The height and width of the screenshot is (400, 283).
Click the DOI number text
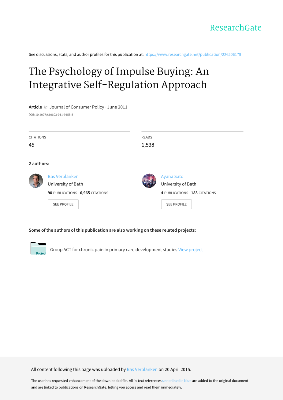click(51, 115)
